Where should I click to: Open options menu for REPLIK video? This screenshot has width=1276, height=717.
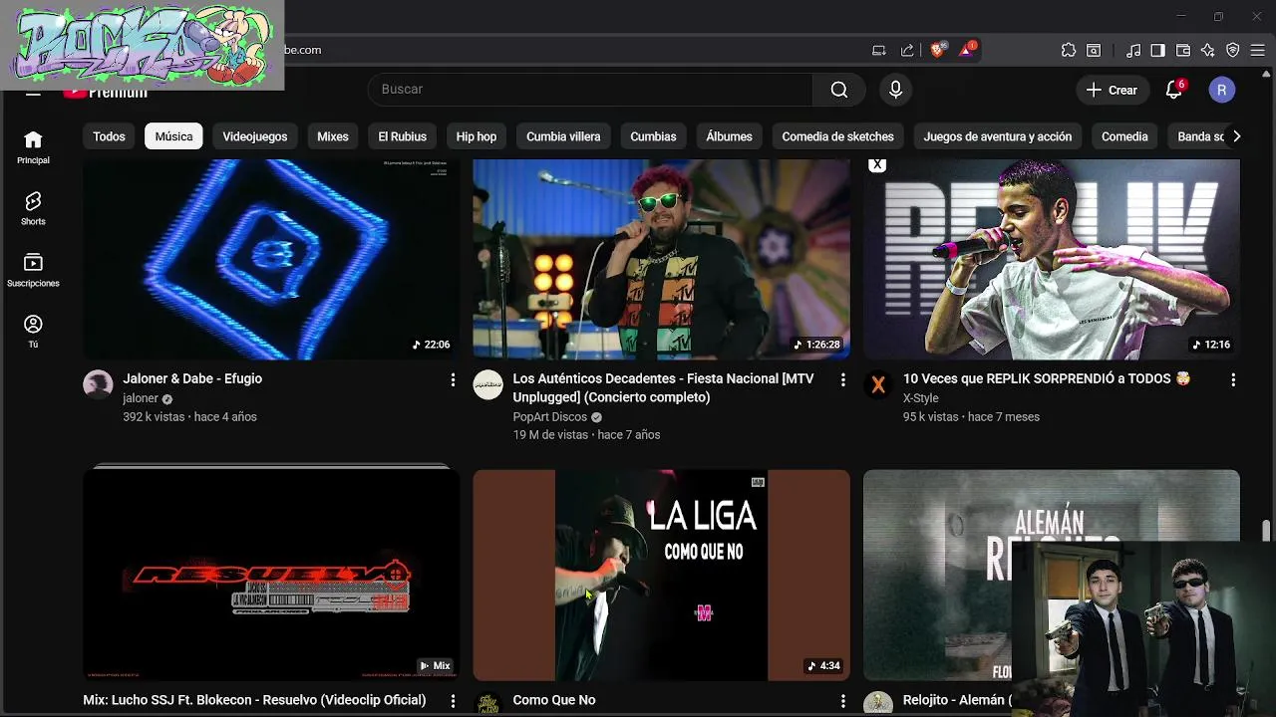coord(1233,380)
